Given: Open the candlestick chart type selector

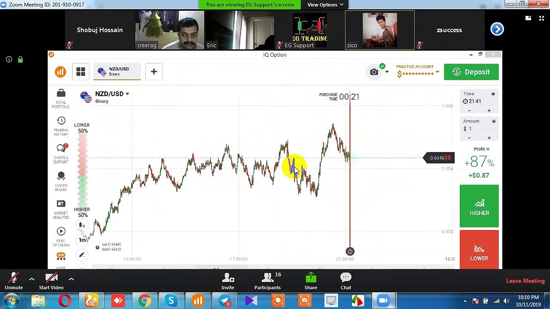Looking at the screenshot, I should (82, 225).
